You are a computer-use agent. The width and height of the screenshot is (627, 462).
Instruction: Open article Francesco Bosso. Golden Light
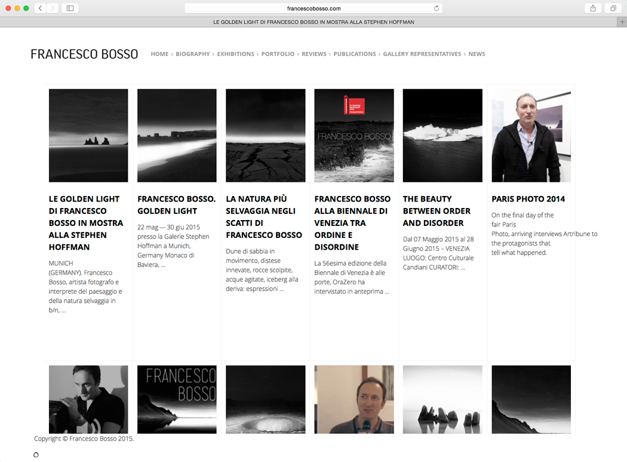(176, 205)
